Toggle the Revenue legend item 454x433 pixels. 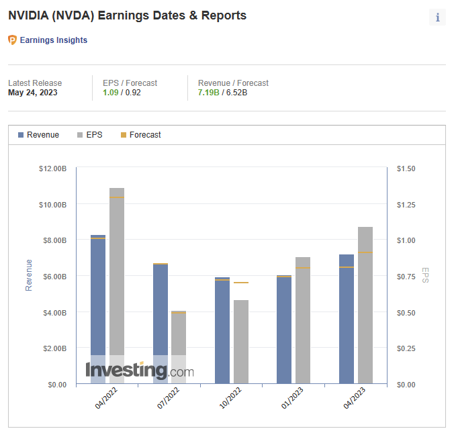(38, 135)
